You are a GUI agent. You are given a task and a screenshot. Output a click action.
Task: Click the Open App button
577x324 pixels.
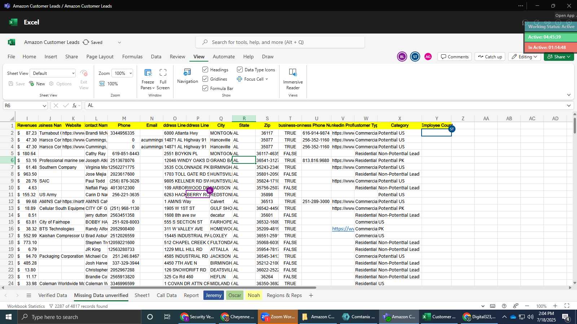(565, 15)
